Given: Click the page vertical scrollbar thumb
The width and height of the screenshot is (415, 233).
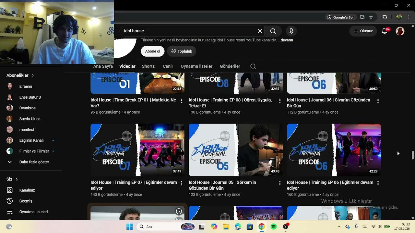Looking at the screenshot, I should click(x=413, y=155).
